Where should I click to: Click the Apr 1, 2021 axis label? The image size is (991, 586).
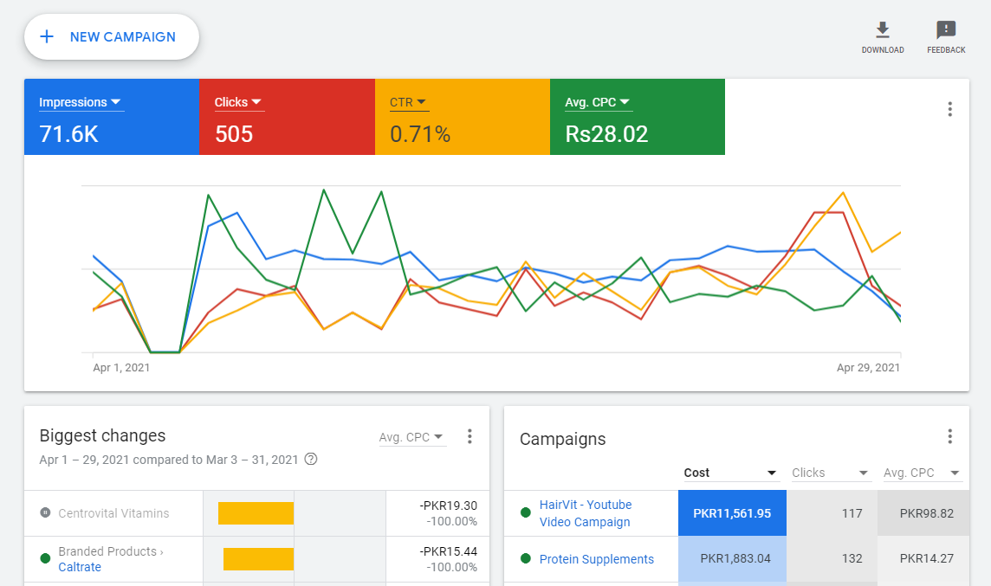click(121, 368)
